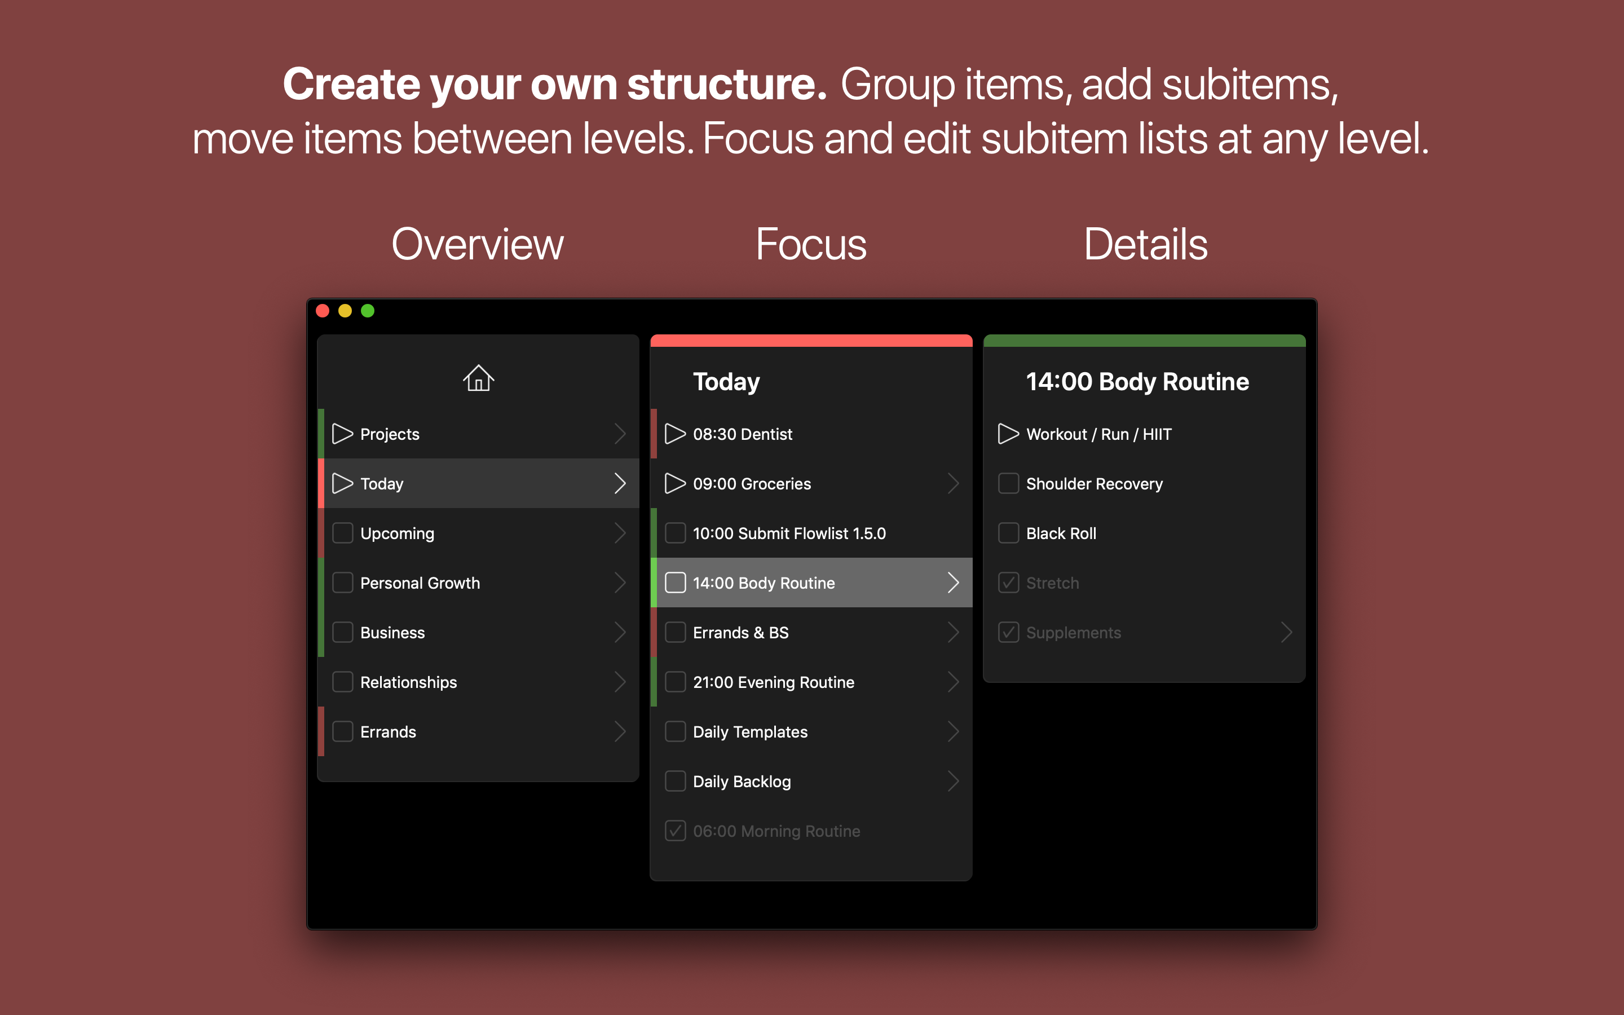Screen dimensions: 1624x1015
Task: Click the yellow minimize window button
Action: pos(345,311)
